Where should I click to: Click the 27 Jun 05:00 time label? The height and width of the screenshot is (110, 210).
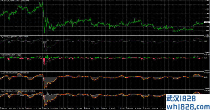[x=54, y=108]
